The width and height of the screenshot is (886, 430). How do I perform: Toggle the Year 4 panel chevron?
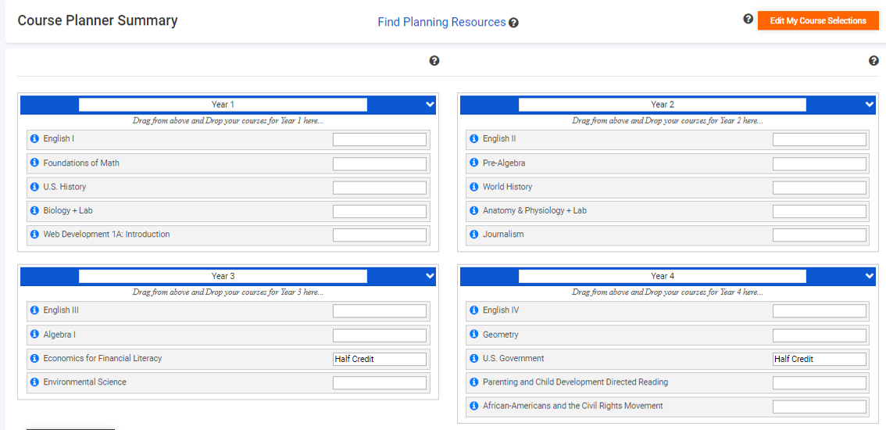coord(869,276)
